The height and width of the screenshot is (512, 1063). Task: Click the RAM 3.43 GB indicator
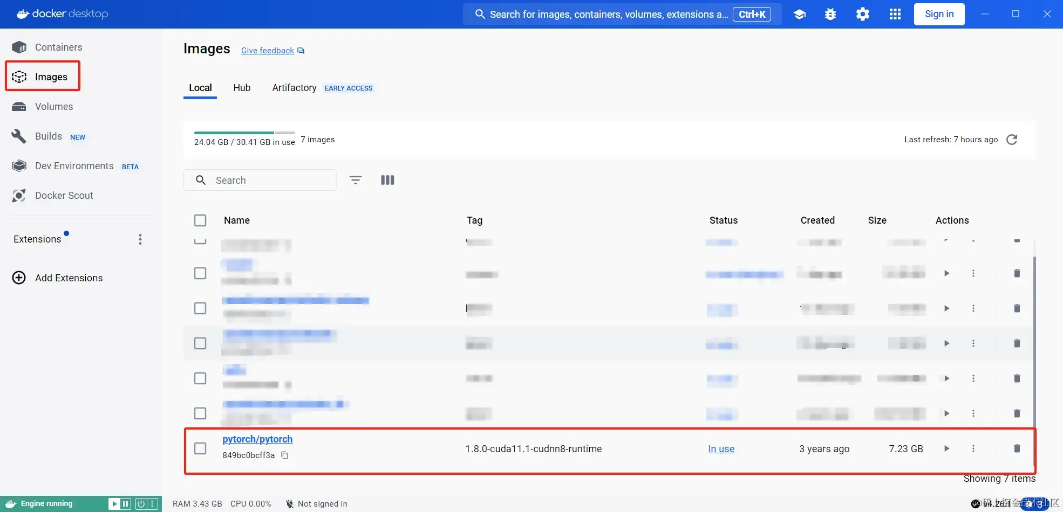pos(197,504)
